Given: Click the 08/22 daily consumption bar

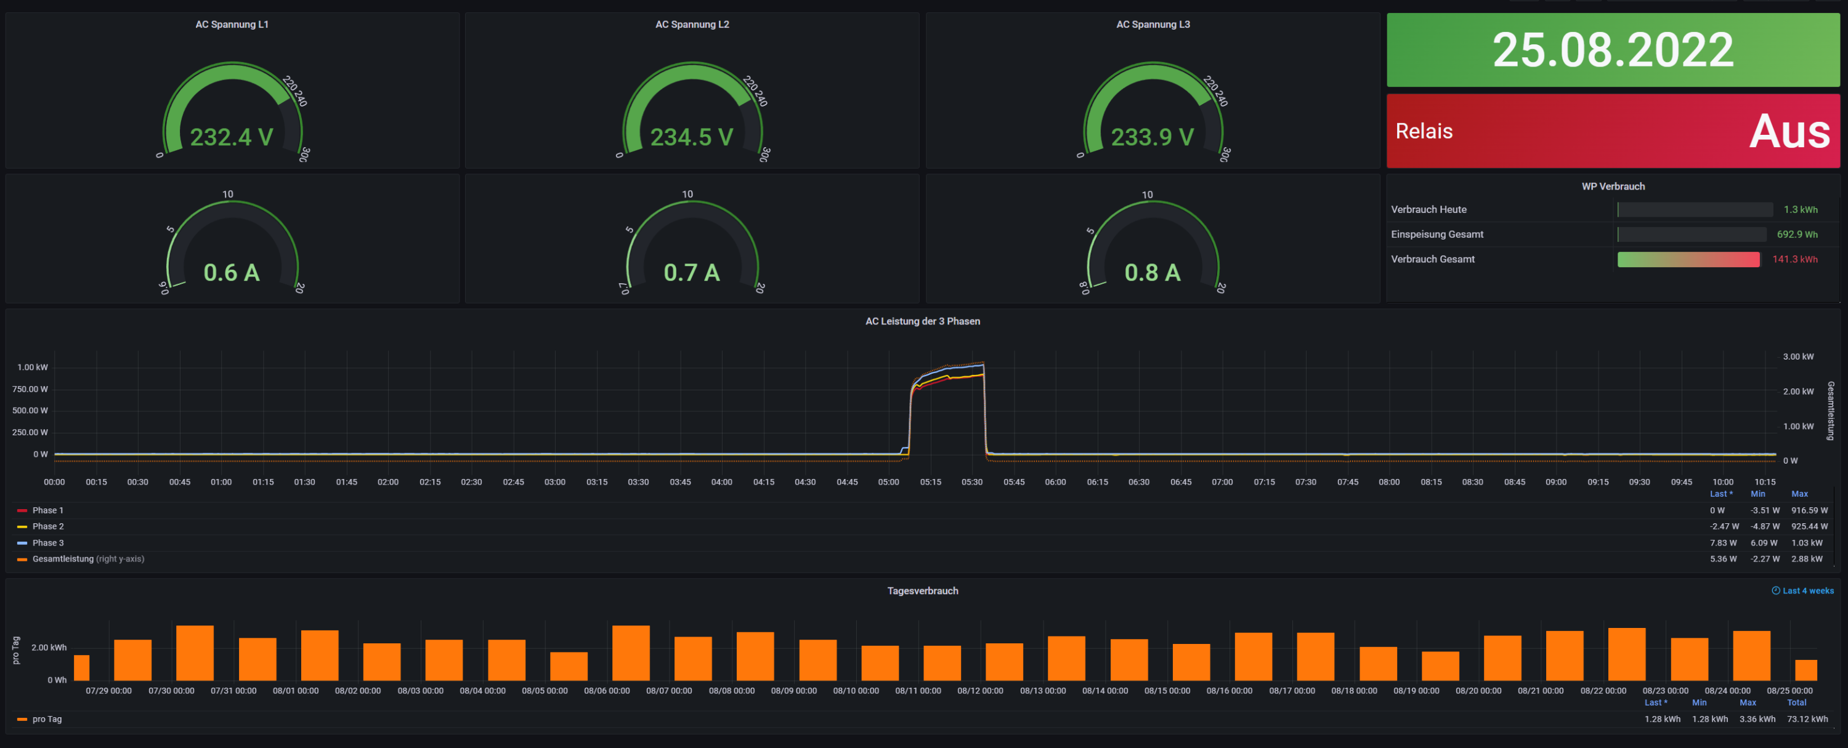Looking at the screenshot, I should pyautogui.click(x=1626, y=654).
